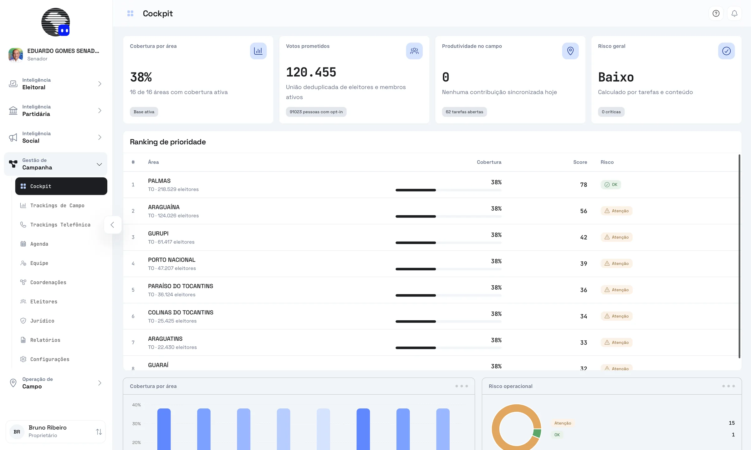Collapse the sidebar with the arrow button
Viewport: 751px width, 450px height.
point(112,225)
